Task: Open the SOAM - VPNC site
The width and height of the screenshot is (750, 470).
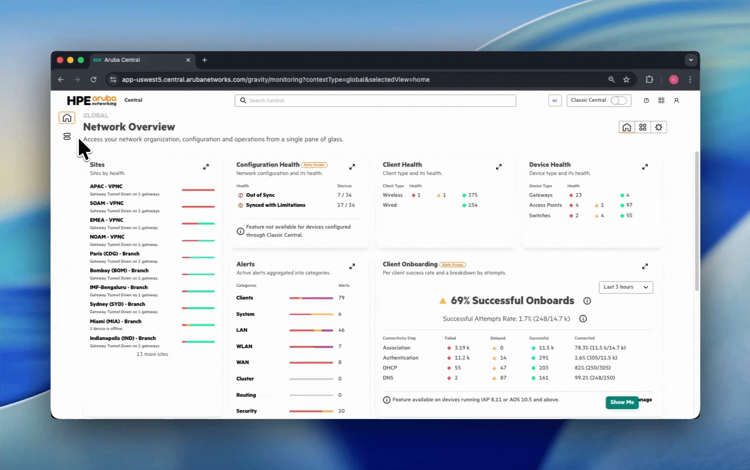Action: (x=107, y=203)
